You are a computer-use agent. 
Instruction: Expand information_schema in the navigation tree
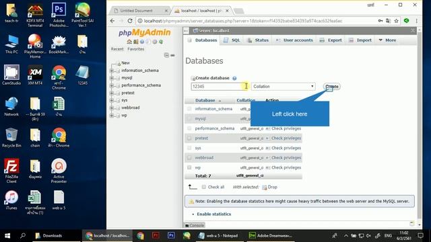point(112,71)
